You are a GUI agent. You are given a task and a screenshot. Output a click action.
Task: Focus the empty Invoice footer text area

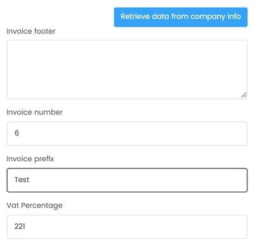pos(127,70)
